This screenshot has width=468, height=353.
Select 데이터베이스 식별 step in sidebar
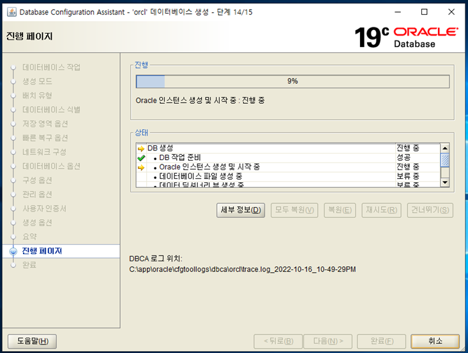51,110
